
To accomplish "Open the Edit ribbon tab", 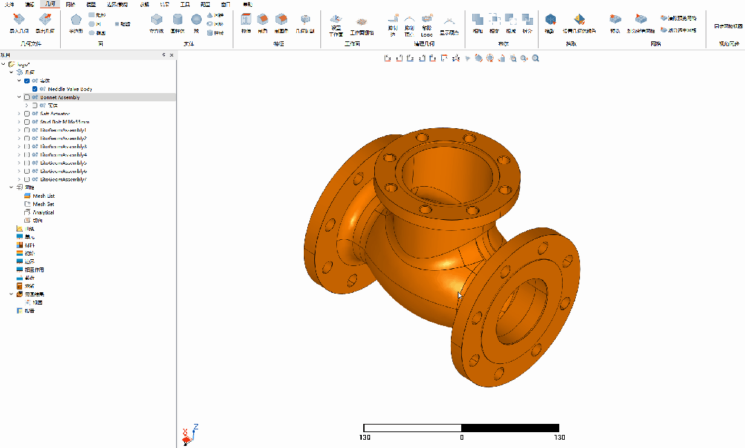I will 30,4.
